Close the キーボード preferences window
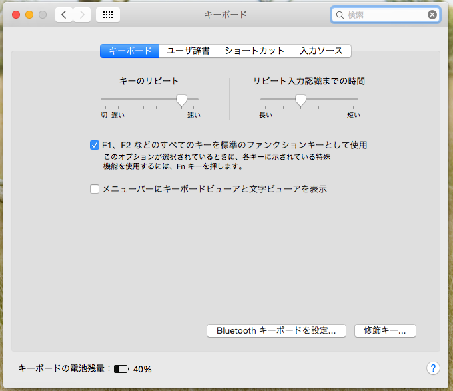This screenshot has height=391, width=453. tap(16, 15)
